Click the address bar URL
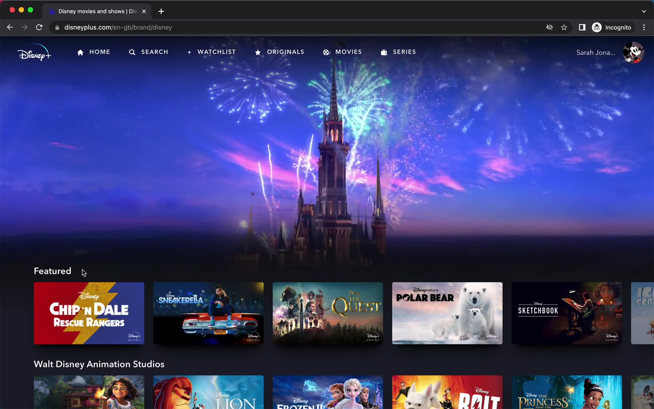Viewport: 654px width, 409px height. click(118, 27)
